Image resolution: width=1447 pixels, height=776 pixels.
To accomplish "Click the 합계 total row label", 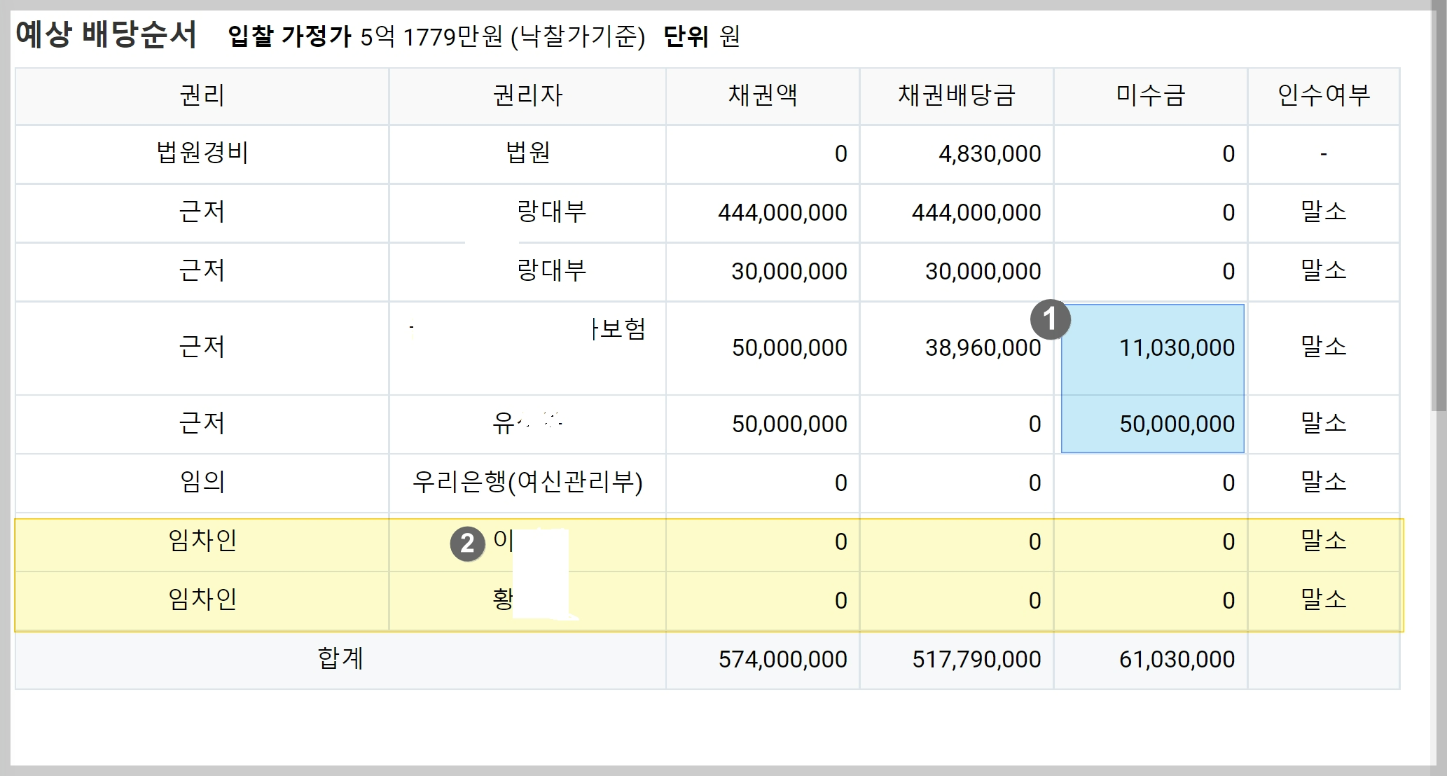I will click(x=340, y=659).
